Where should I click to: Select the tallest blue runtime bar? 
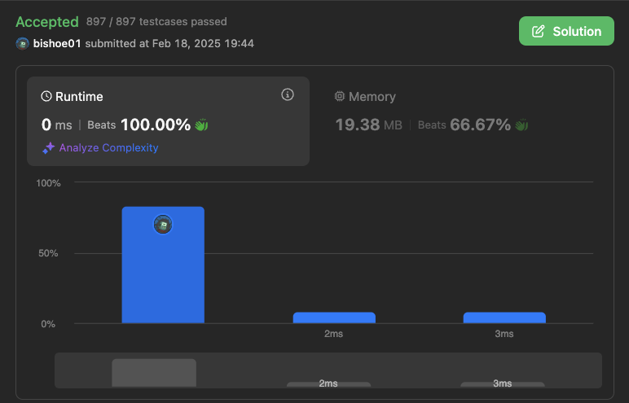coord(163,265)
